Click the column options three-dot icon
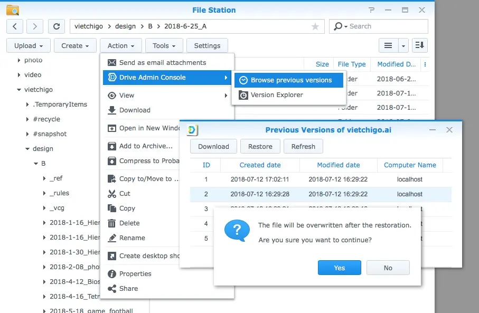Viewport: 479px width, 313px height. pos(425,64)
